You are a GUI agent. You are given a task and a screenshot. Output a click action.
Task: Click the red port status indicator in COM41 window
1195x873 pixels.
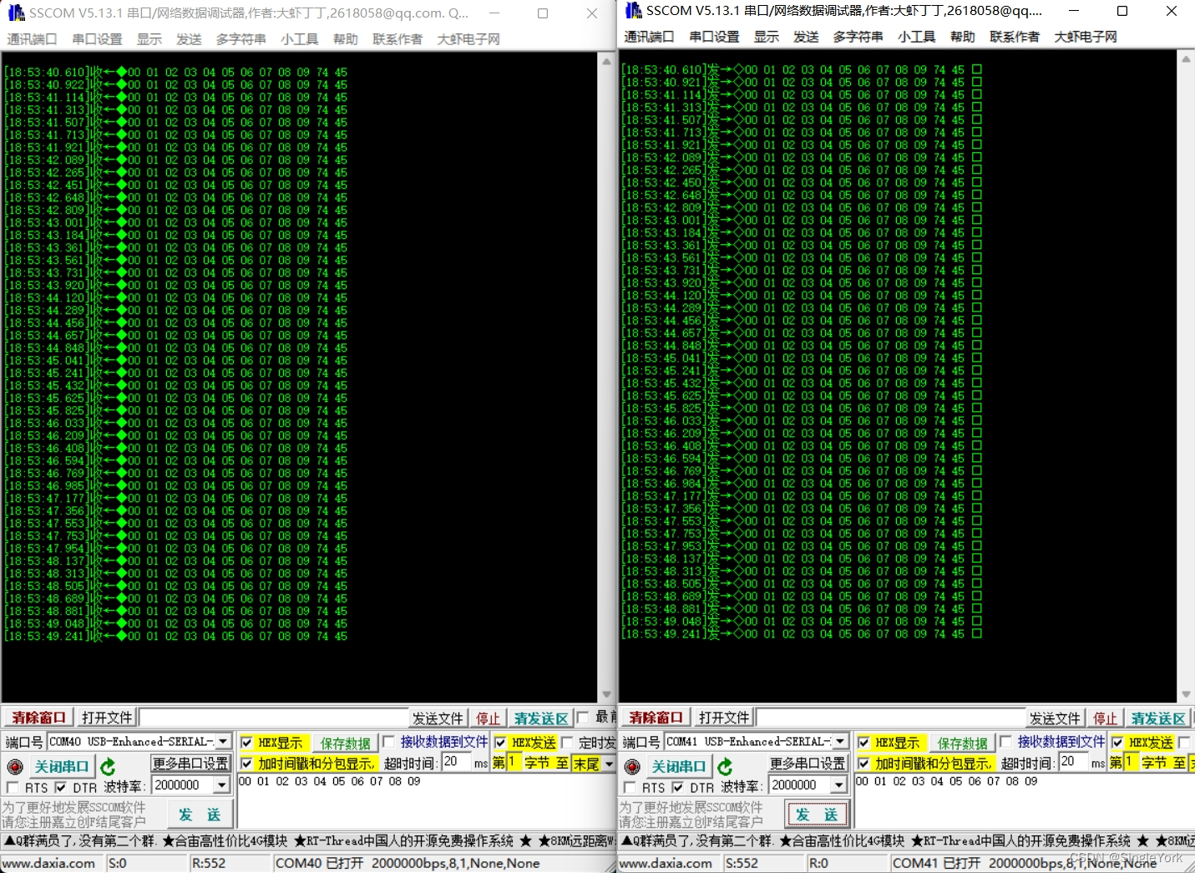click(632, 766)
